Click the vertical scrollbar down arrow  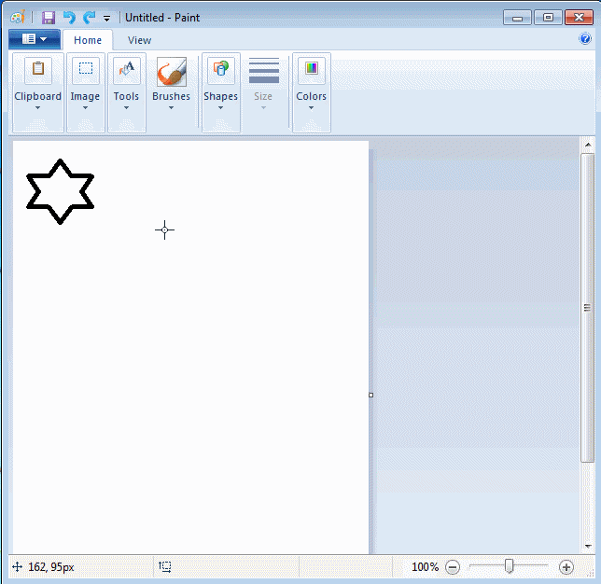tap(587, 546)
